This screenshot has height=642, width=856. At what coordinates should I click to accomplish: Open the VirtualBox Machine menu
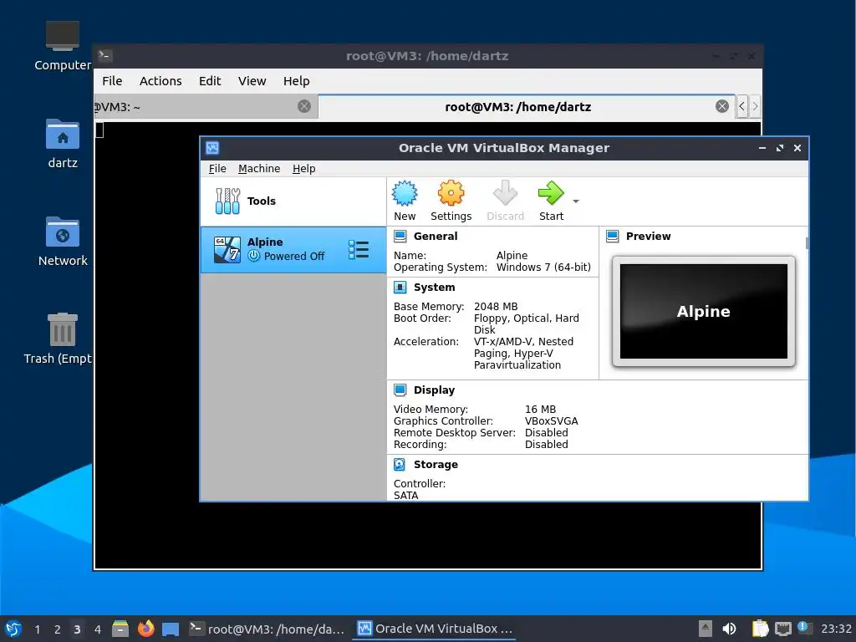(x=259, y=169)
